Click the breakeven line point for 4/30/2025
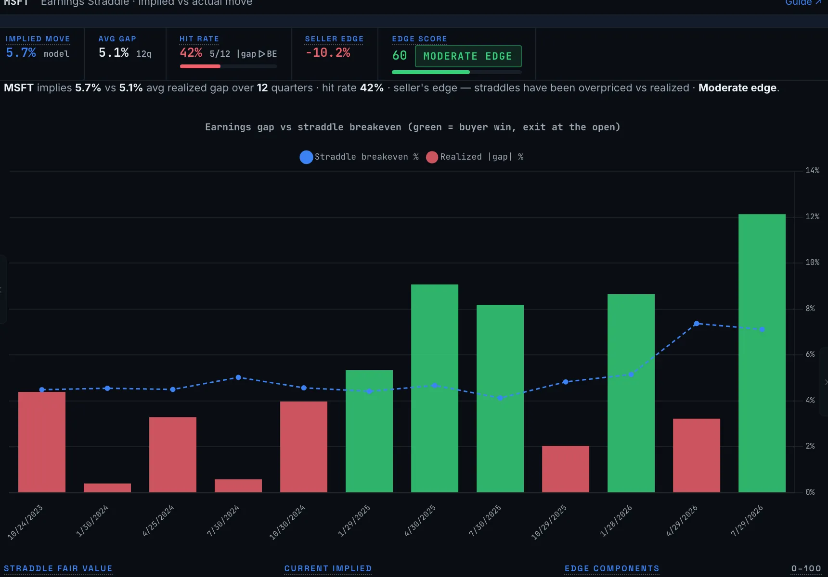The height and width of the screenshot is (577, 828). pyautogui.click(x=435, y=385)
